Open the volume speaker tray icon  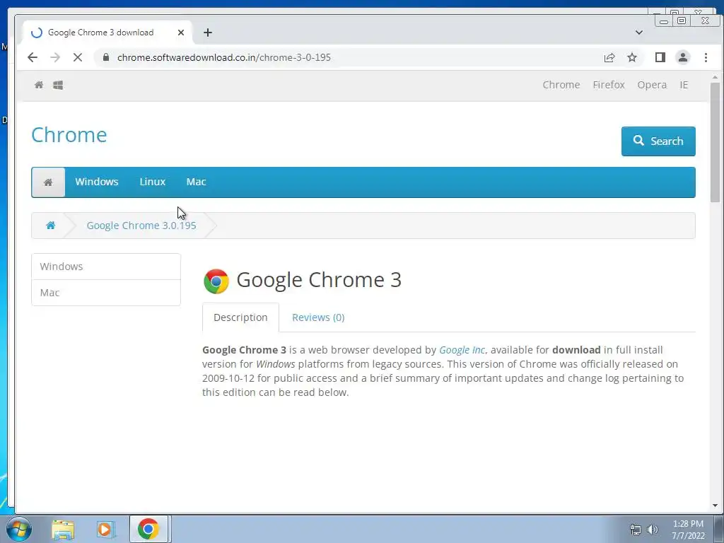pos(652,530)
